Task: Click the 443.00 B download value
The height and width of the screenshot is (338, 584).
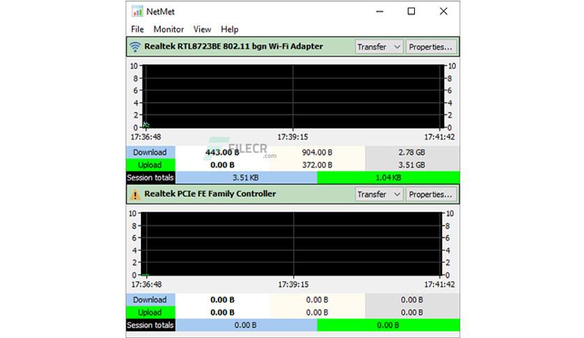Action: (x=222, y=152)
